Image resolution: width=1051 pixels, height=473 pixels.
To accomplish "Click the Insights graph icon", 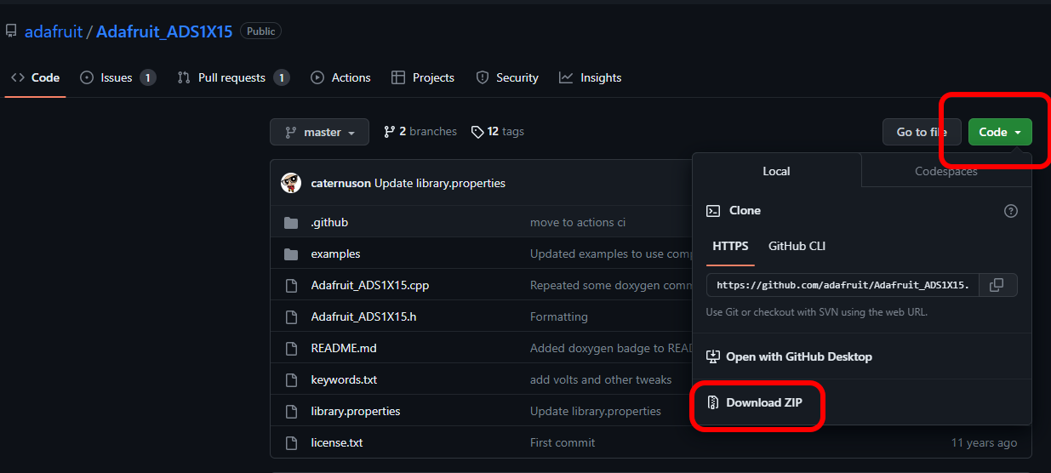I will 566,77.
